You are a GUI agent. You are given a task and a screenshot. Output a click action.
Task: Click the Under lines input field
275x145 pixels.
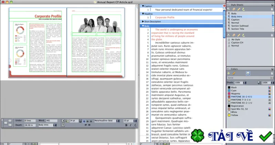(x=30, y=121)
